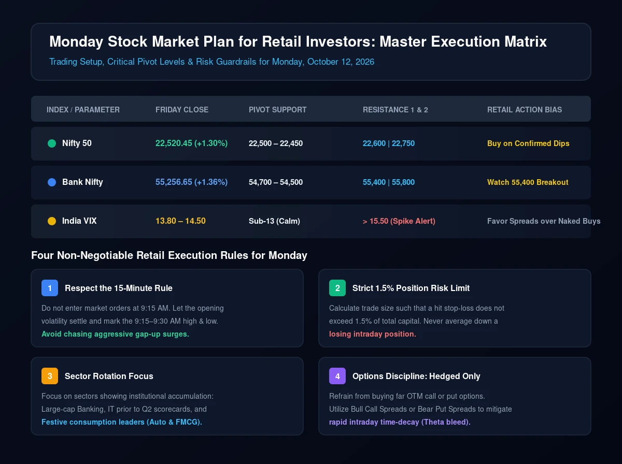
Task: Select the Nifty 50 row label
Action: (x=77, y=143)
